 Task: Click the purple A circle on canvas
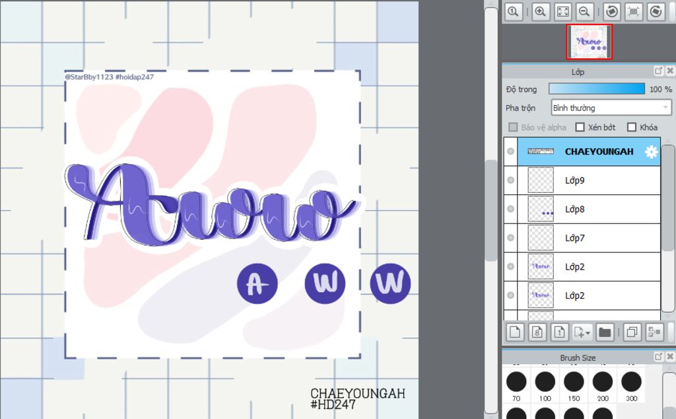pos(257,284)
